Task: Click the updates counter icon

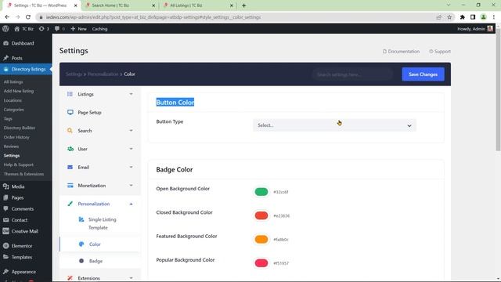Action: tap(41, 29)
